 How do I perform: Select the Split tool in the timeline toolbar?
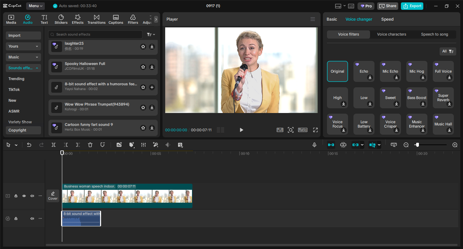[x=53, y=144]
